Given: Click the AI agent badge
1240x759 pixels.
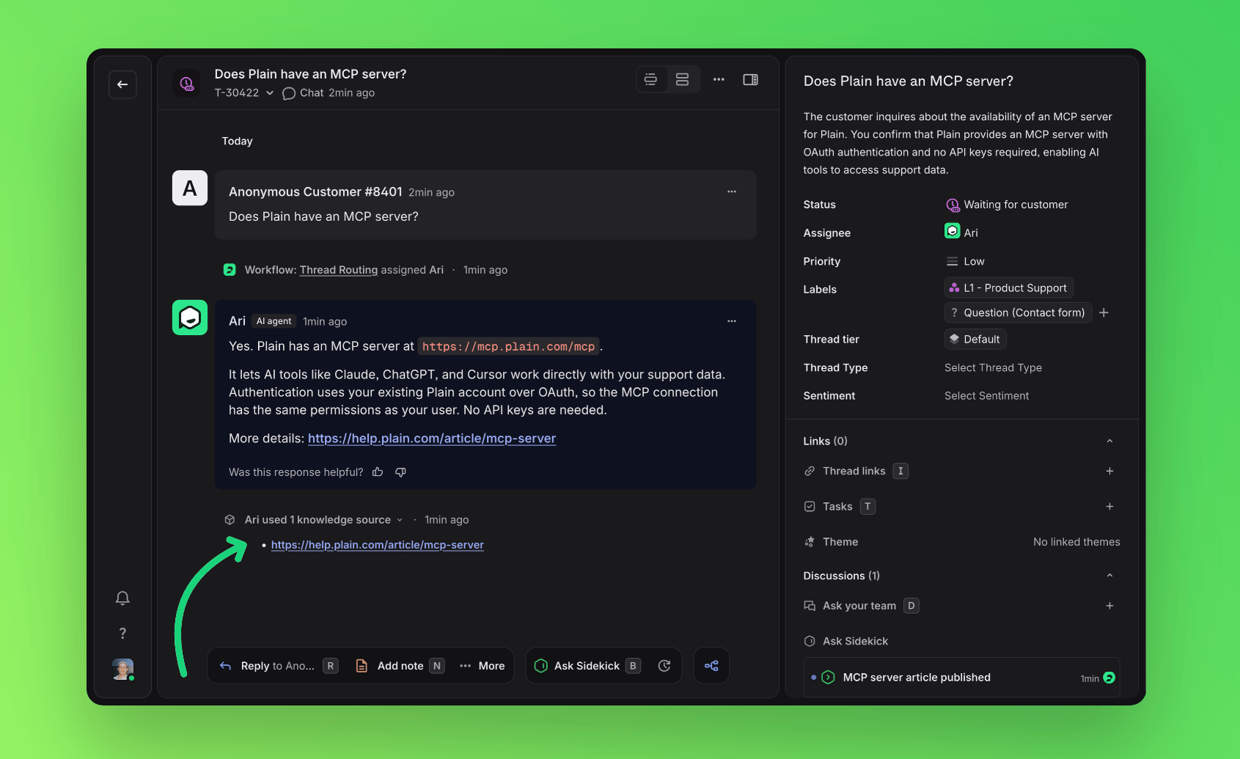Looking at the screenshot, I should point(274,321).
